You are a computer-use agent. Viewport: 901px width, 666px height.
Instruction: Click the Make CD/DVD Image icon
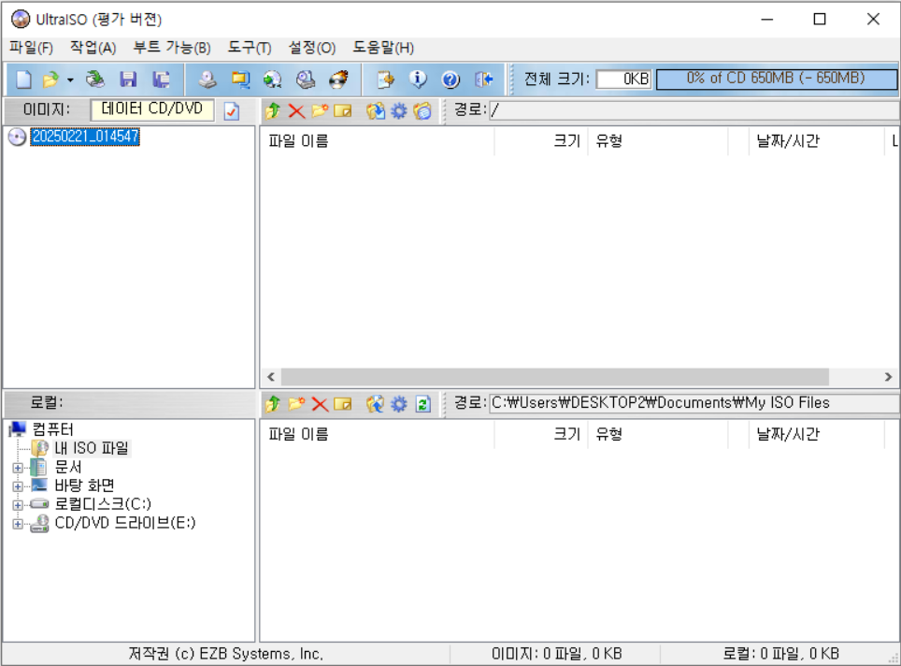(207, 79)
